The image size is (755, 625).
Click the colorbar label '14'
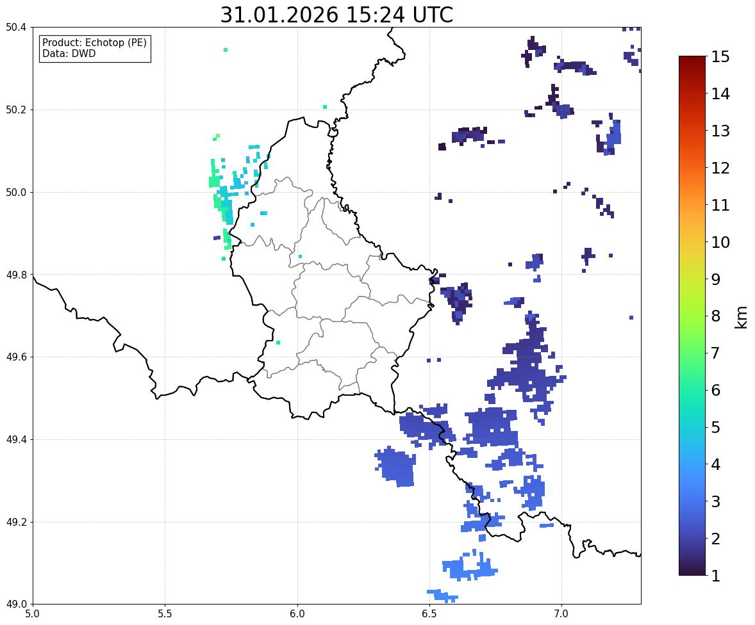[720, 94]
